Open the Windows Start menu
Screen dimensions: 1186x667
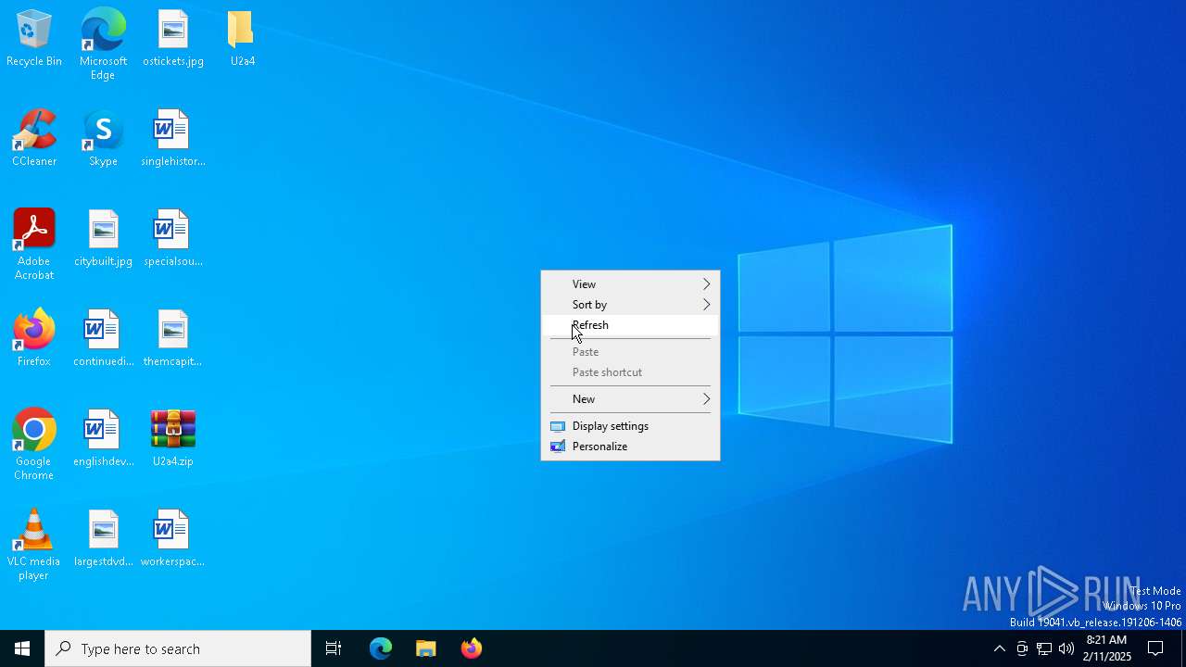click(22, 648)
